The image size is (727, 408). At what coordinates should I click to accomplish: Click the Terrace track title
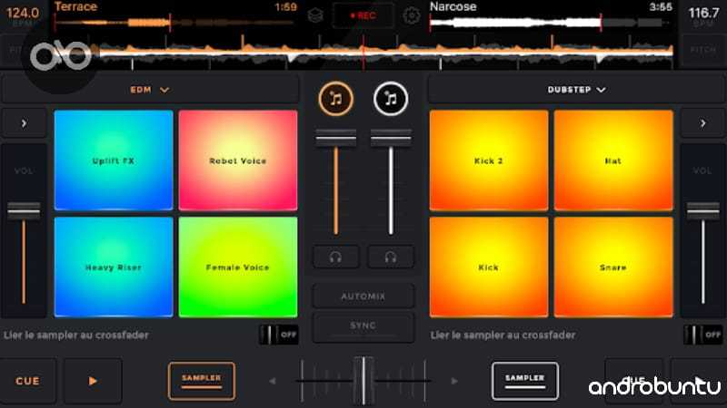(x=76, y=6)
